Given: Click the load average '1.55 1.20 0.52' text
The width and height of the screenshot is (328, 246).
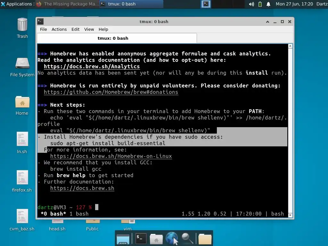Looking at the screenshot, I should pyautogui.click(x=204, y=214).
